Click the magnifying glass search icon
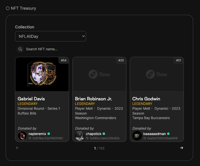Screen dimensions: 200x166 tap(20, 49)
